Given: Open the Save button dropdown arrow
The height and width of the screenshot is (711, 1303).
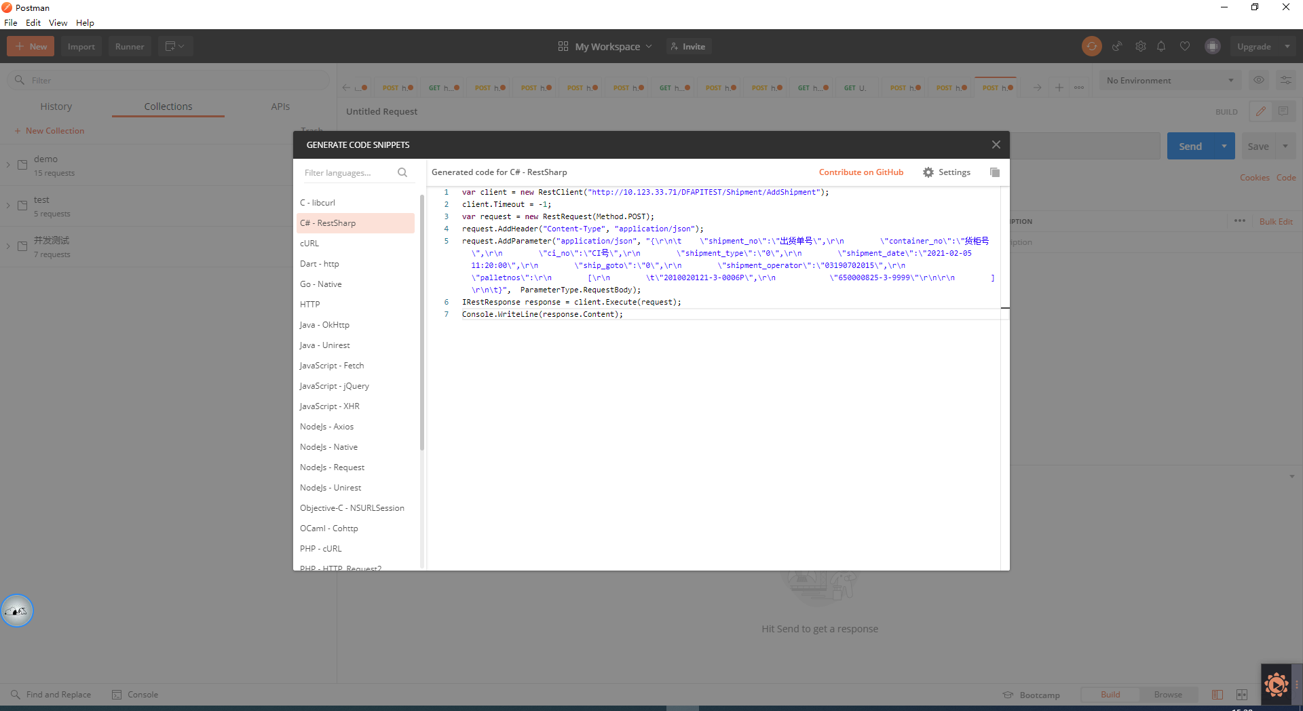Looking at the screenshot, I should [1285, 146].
